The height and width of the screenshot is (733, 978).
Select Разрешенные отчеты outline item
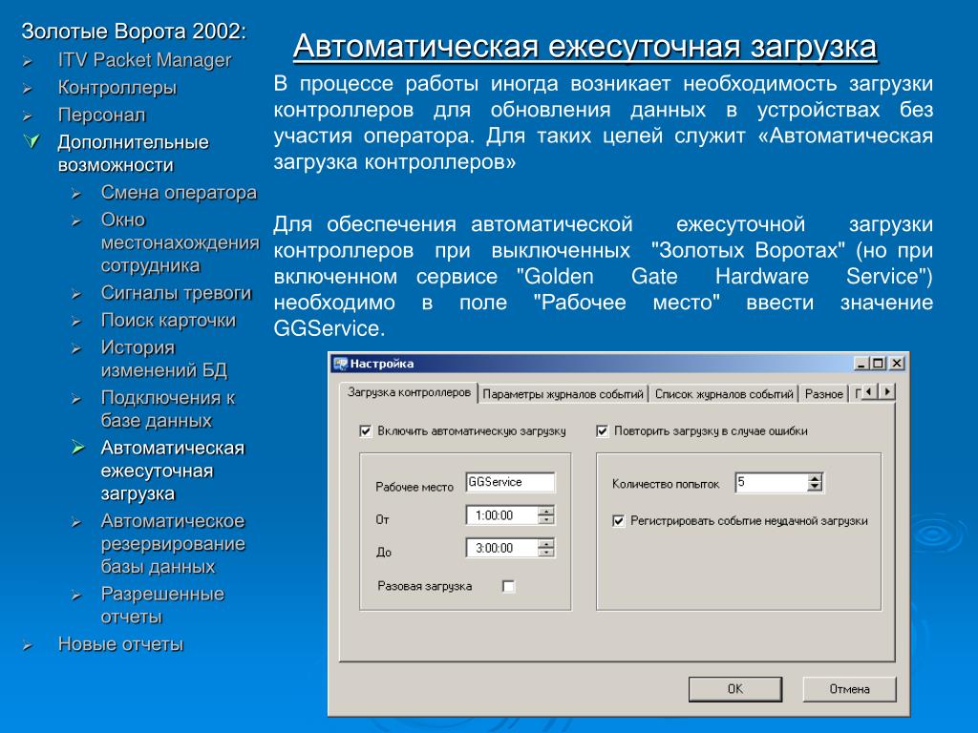point(162,604)
